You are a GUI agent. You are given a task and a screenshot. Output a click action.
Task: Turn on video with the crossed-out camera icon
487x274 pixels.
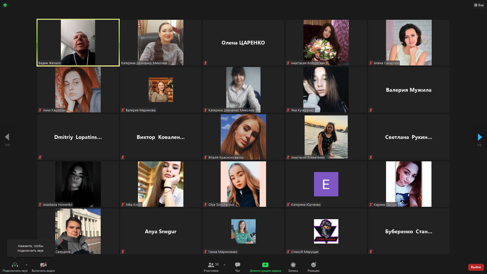(x=43, y=265)
